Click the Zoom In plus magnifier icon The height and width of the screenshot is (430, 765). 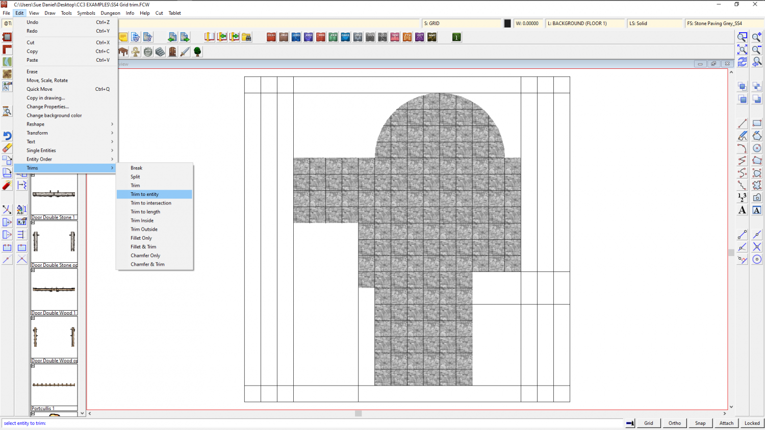point(757,37)
